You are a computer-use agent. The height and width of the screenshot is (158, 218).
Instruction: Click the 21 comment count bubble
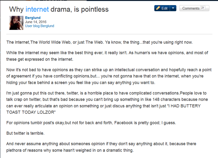point(203,8)
